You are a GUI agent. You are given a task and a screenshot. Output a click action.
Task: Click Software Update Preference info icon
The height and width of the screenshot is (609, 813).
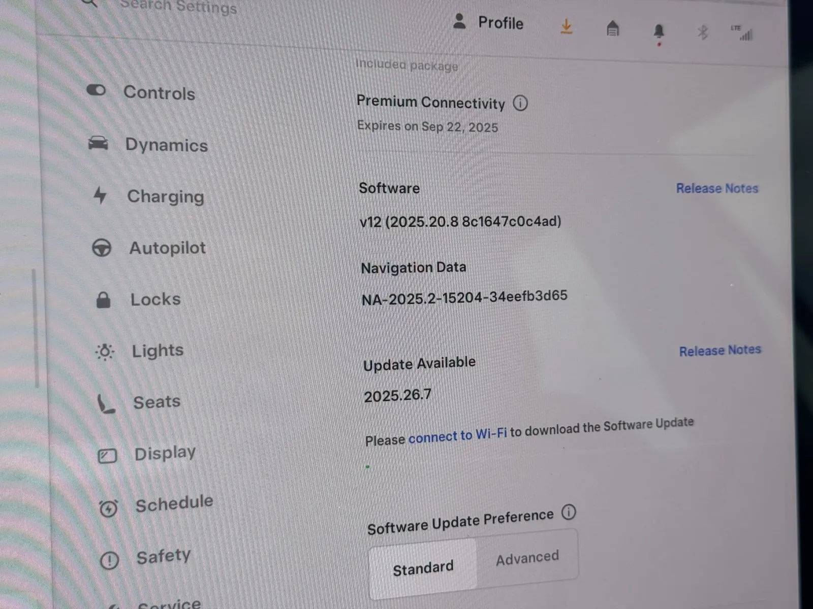click(x=569, y=512)
